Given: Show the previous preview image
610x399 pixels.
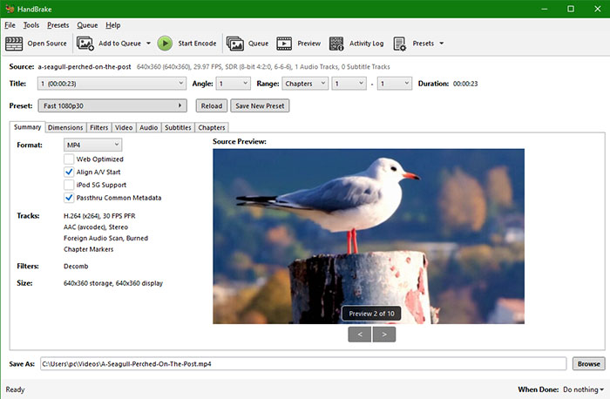Looking at the screenshot, I should point(360,335).
